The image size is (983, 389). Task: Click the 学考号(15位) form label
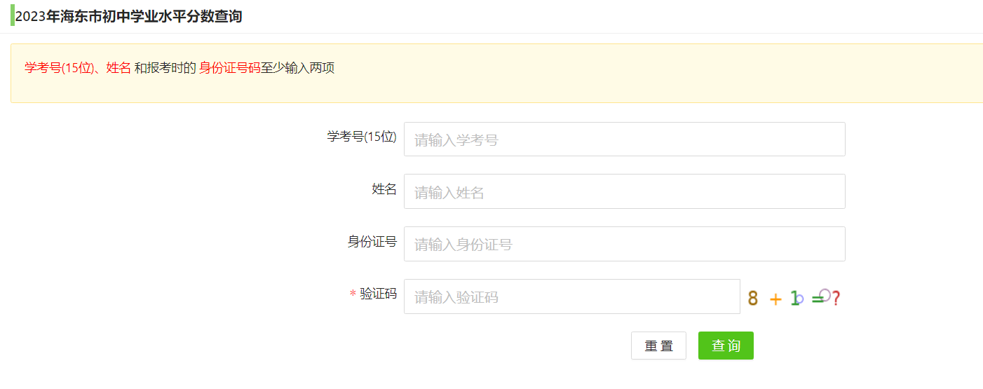tap(362, 137)
